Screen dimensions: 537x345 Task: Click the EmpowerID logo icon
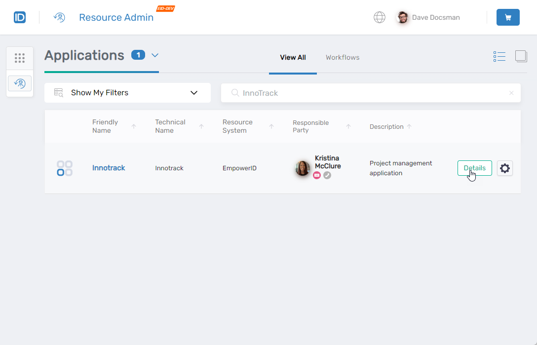coord(20,17)
